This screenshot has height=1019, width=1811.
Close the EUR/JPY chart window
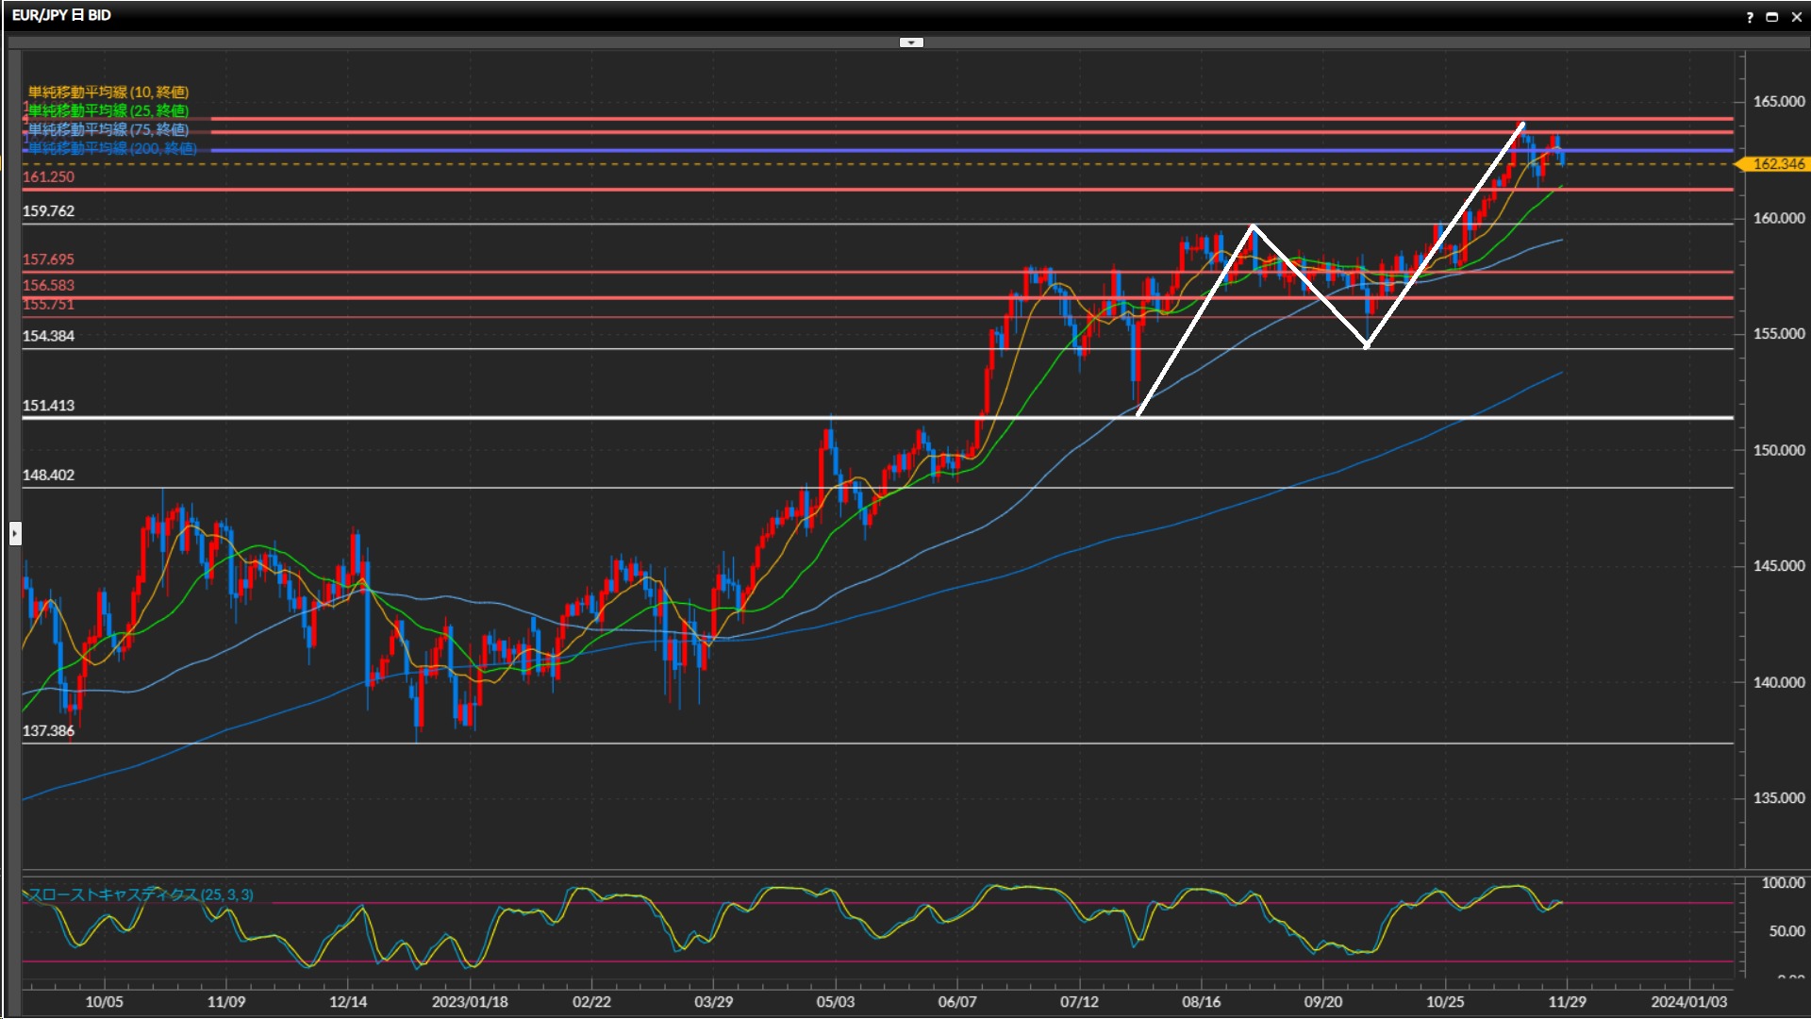1796,17
